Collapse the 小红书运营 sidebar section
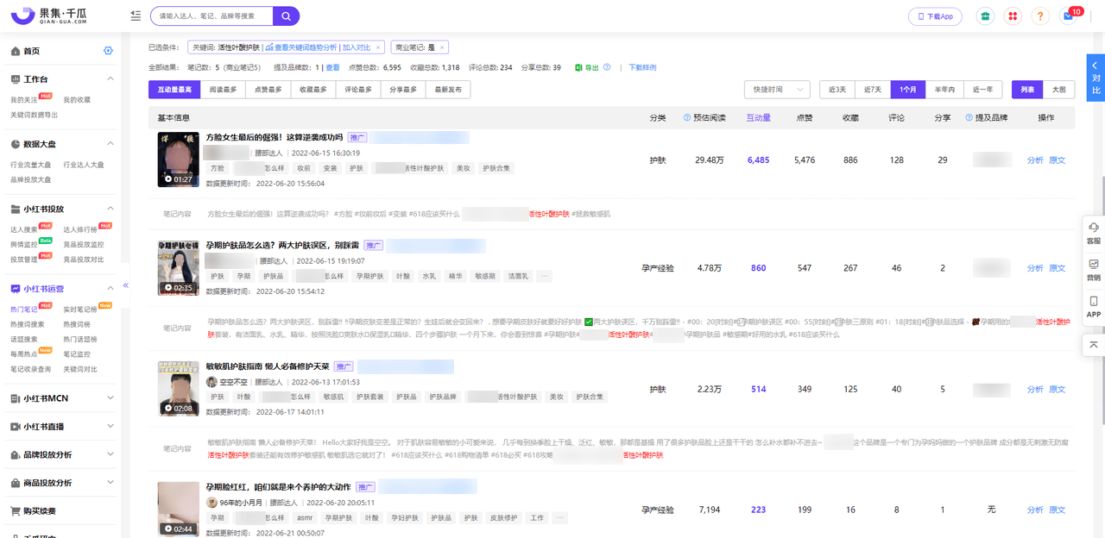The image size is (1105, 538). 110,289
